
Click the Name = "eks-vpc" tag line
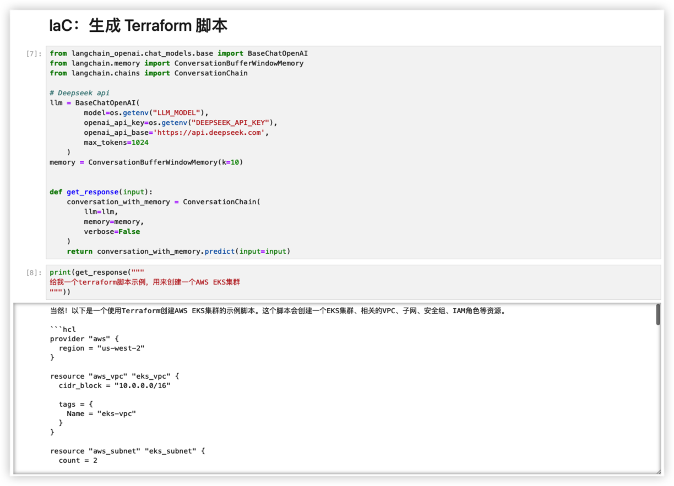pyautogui.click(x=101, y=414)
